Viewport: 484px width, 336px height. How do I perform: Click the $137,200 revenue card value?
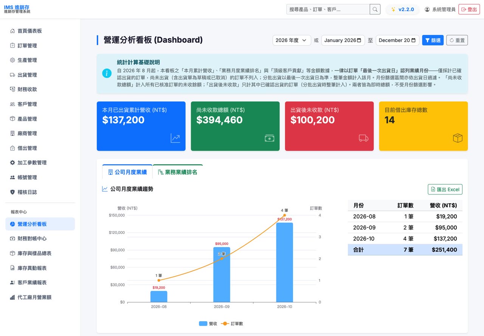coord(123,120)
